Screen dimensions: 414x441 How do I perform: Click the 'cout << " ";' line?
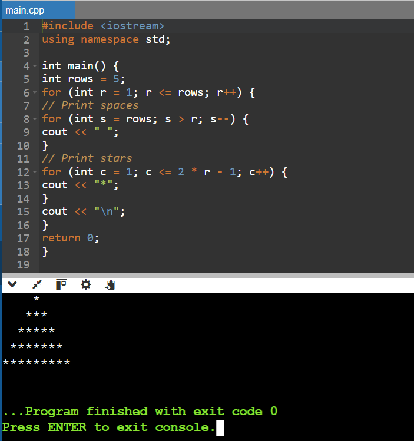pyautogui.click(x=80, y=132)
